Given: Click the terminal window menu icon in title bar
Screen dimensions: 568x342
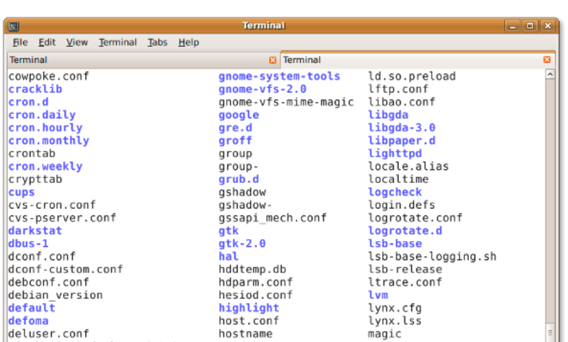Looking at the screenshot, I should (13, 26).
